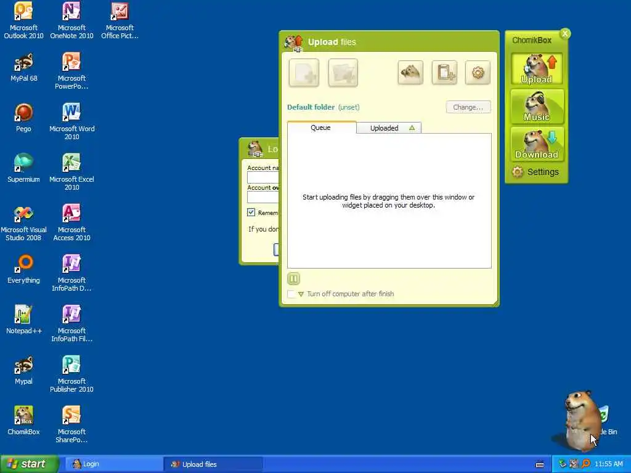Image resolution: width=631 pixels, height=473 pixels.
Task: Open Microsoft Access 2010 desktop icon
Action: tap(71, 222)
